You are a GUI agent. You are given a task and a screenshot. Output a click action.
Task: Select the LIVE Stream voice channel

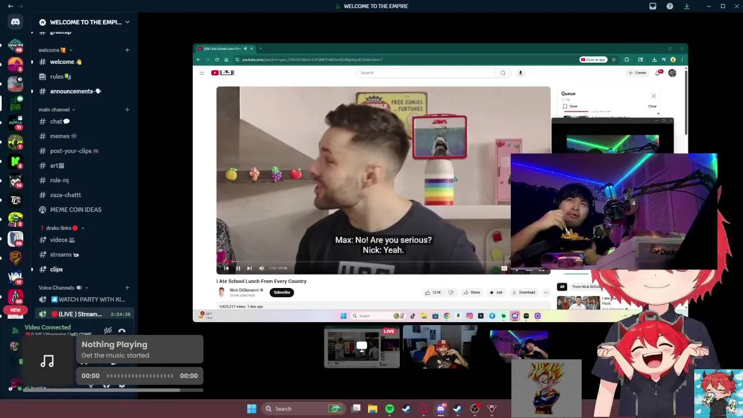point(84,314)
